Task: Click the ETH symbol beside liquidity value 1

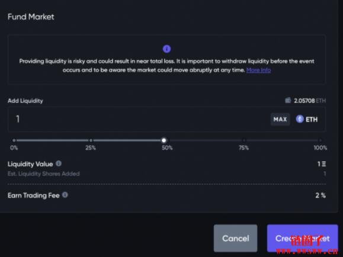Action: 324,164
